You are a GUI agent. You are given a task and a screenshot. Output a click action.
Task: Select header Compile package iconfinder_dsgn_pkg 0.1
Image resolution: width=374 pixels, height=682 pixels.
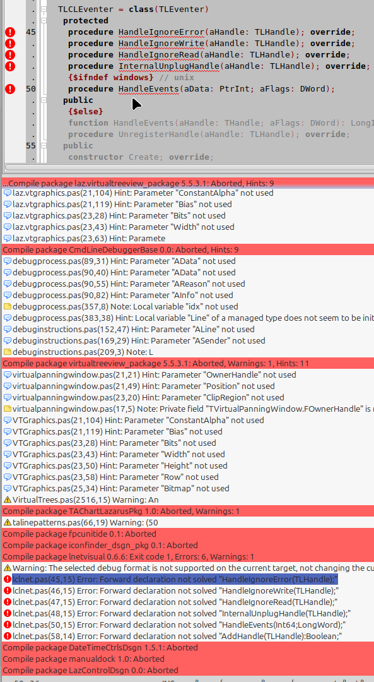point(188,545)
